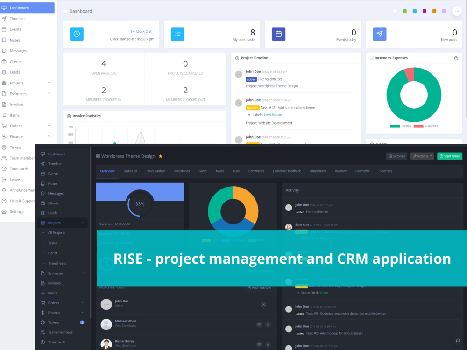
Task: Click the open tasks list icon
Action: point(177,34)
